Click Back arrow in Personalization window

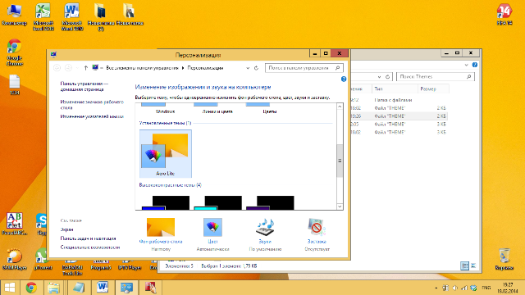(57, 68)
